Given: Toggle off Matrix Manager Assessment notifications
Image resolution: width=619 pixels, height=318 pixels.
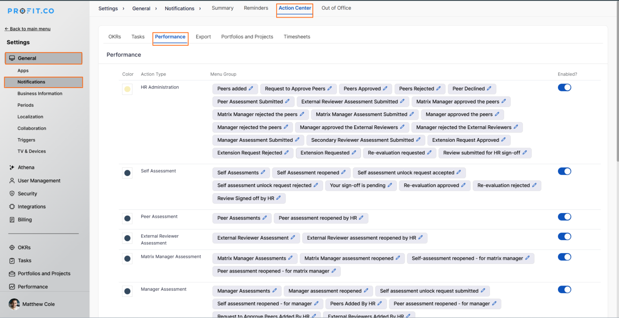Looking at the screenshot, I should 564,257.
